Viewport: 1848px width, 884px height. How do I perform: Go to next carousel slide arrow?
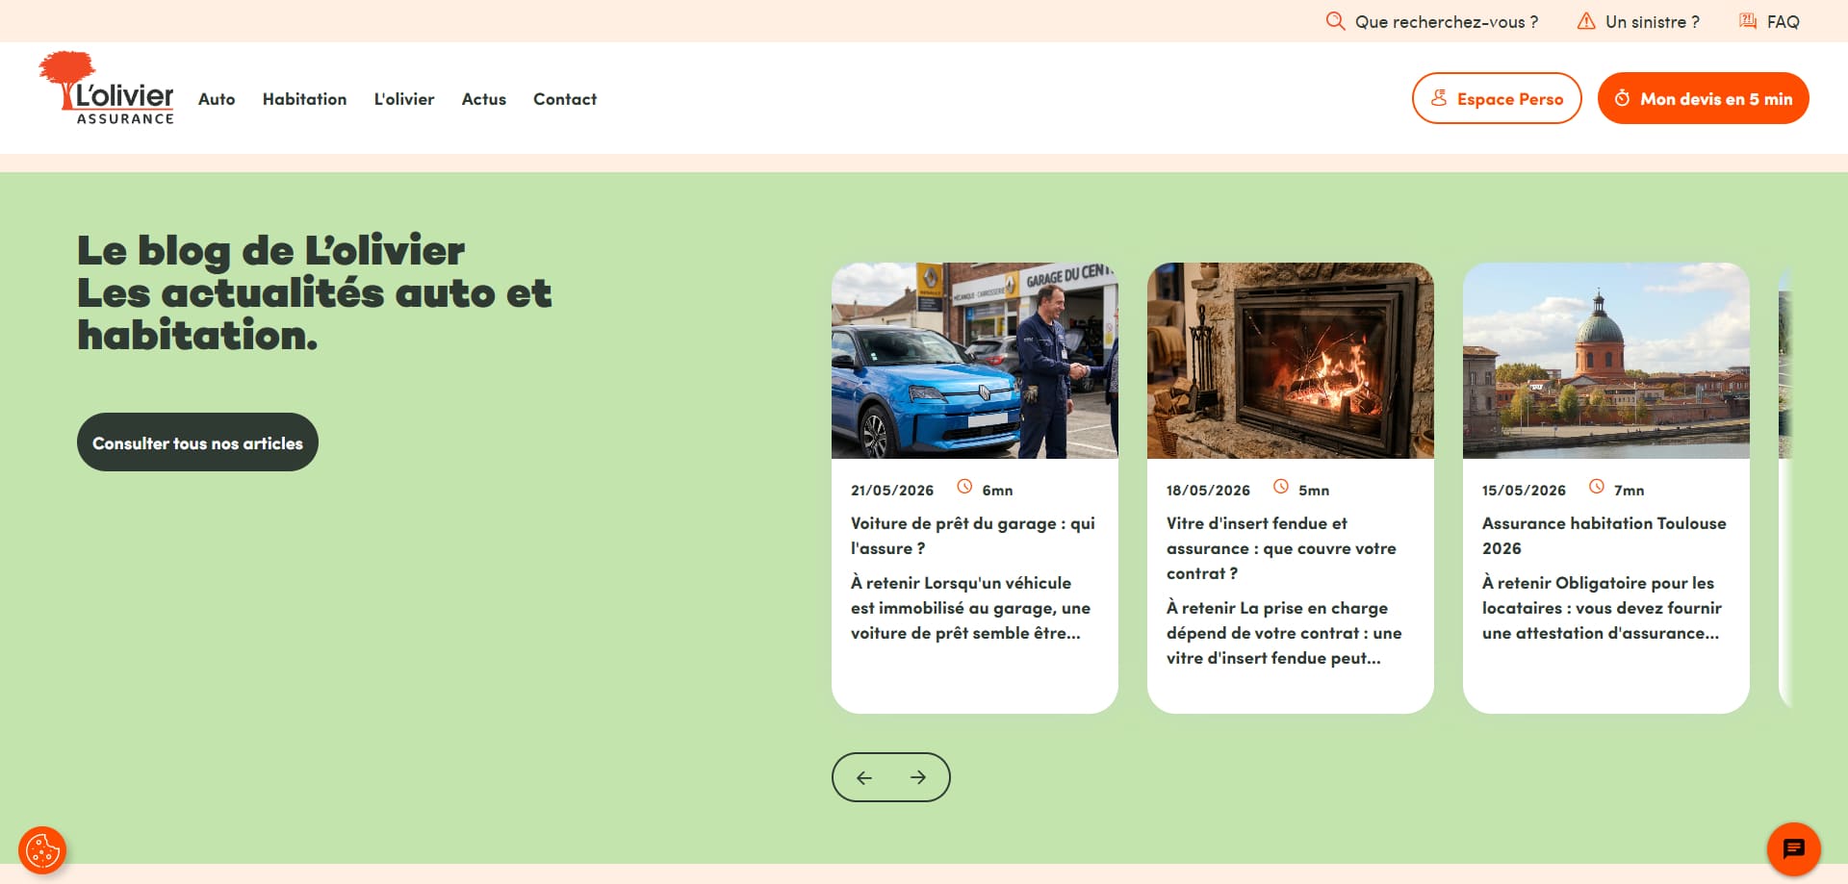click(918, 777)
